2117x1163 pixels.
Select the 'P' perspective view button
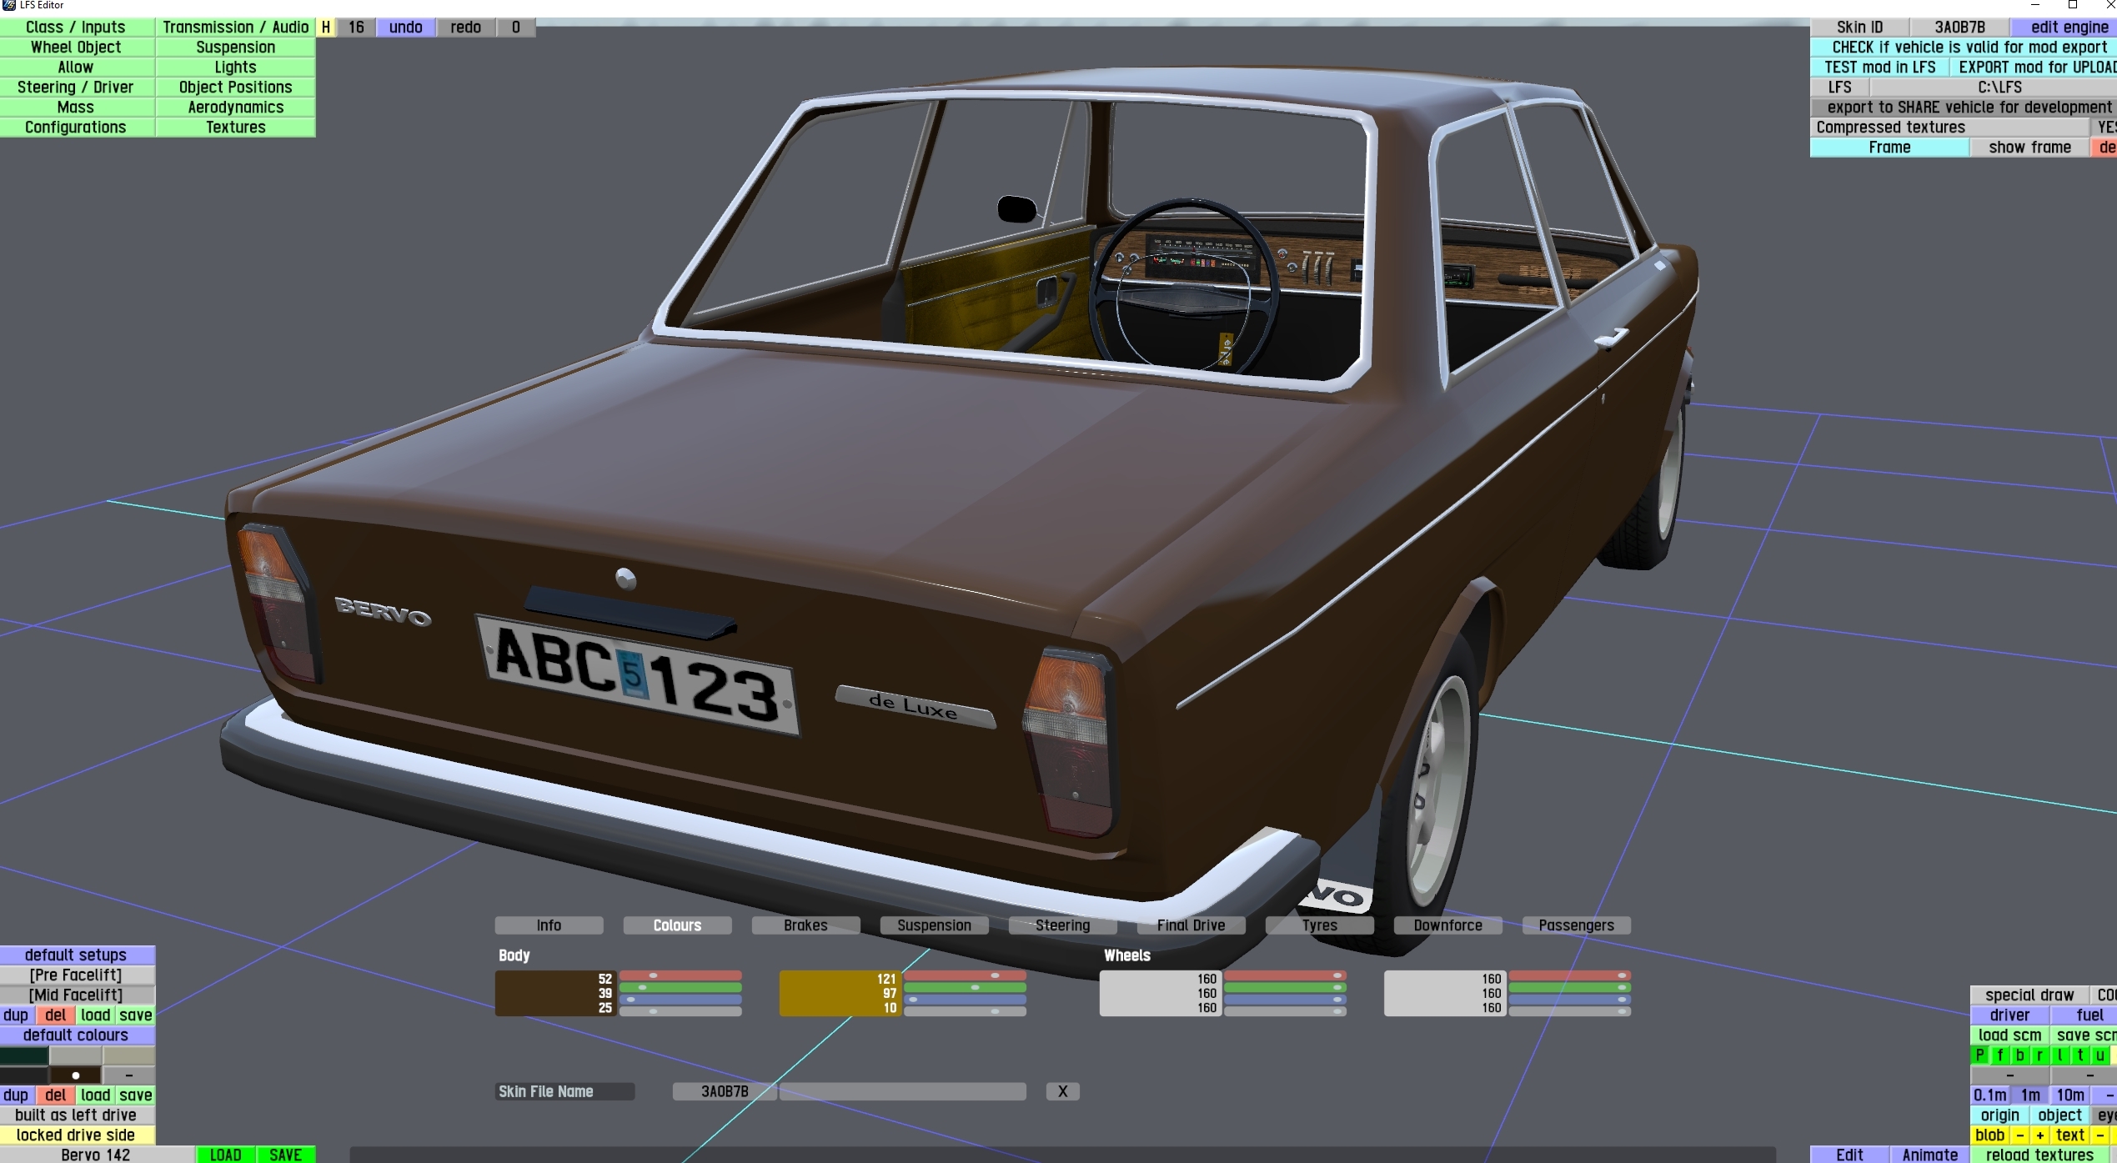click(x=1979, y=1055)
